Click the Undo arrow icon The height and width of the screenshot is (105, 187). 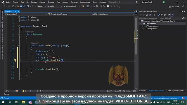28,6
